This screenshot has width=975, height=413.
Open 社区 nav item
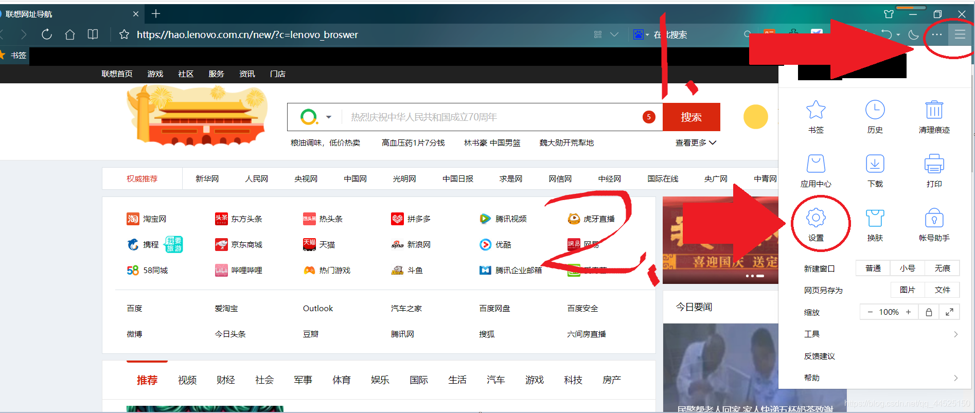186,74
